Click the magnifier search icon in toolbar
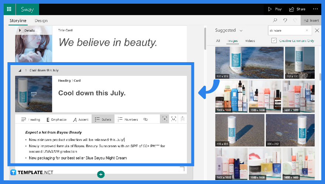The image size is (325, 184). coord(275,21)
